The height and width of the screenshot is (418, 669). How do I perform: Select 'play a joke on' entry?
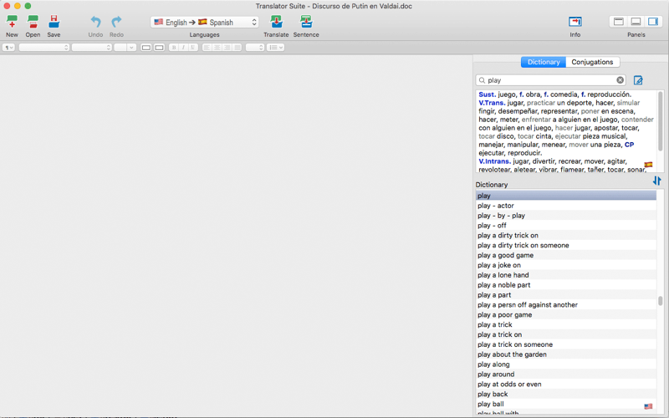566,265
